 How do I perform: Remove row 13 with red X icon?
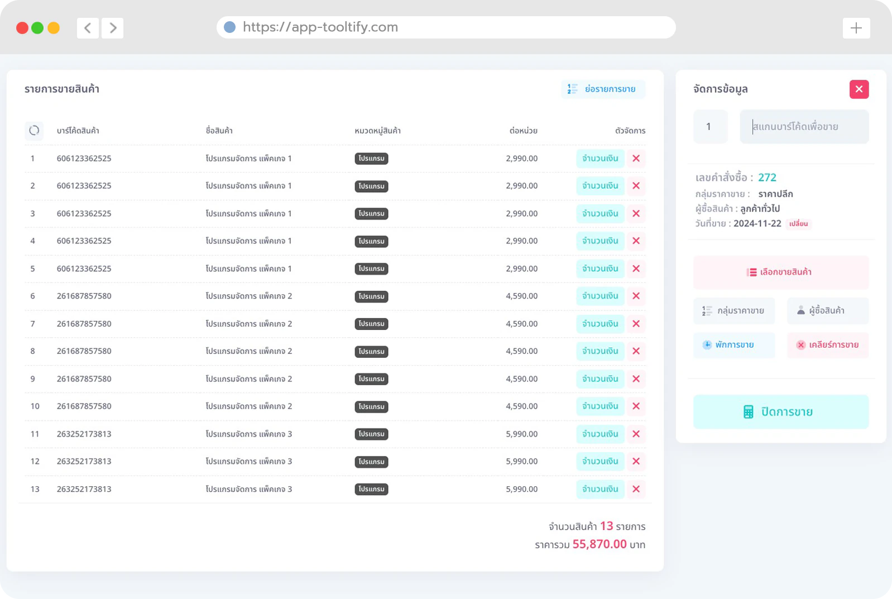(636, 489)
